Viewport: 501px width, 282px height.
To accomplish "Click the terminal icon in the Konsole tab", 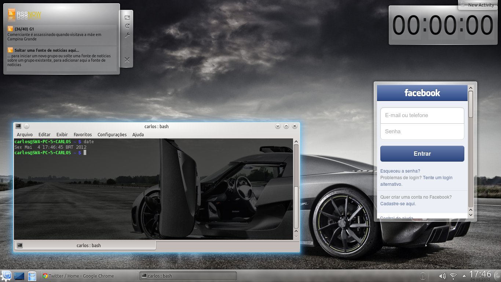I will [x=20, y=245].
